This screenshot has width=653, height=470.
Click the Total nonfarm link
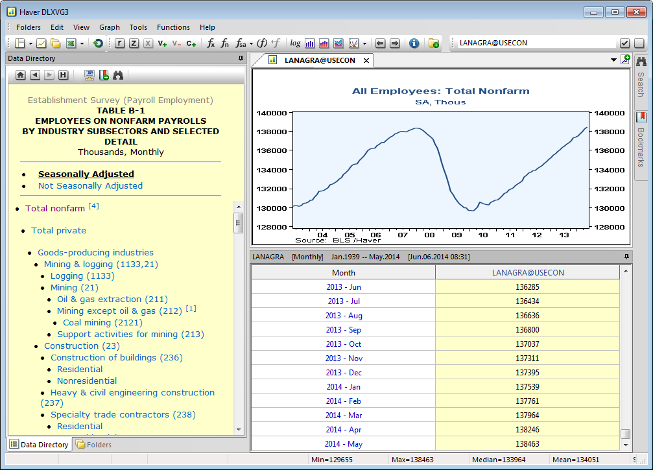coord(55,209)
